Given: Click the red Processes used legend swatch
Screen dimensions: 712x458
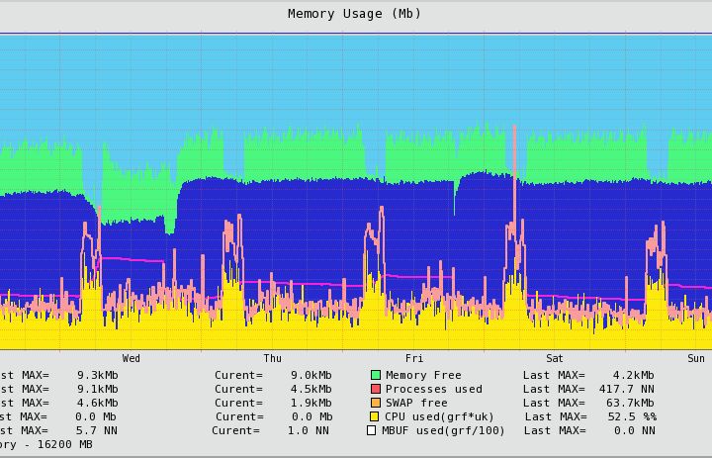Looking at the screenshot, I should pyautogui.click(x=376, y=389).
